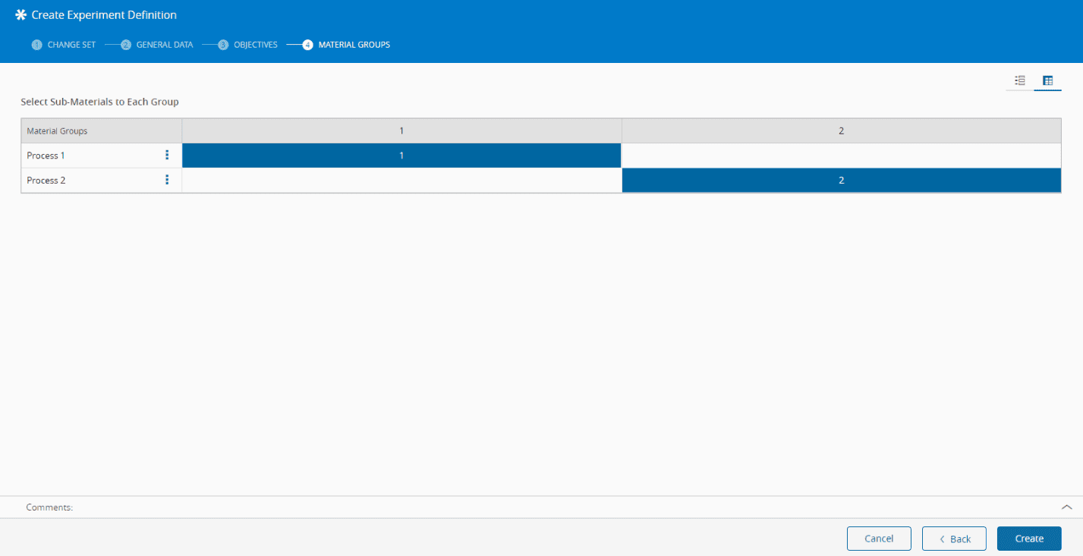This screenshot has width=1083, height=556.
Task: Deselect sub-material 2 for Process 2
Action: coord(841,180)
